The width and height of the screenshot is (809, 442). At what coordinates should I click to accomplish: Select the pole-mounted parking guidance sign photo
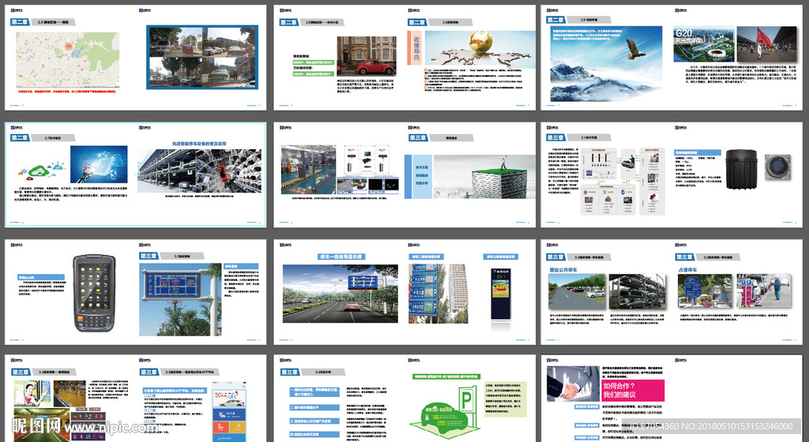(179, 300)
